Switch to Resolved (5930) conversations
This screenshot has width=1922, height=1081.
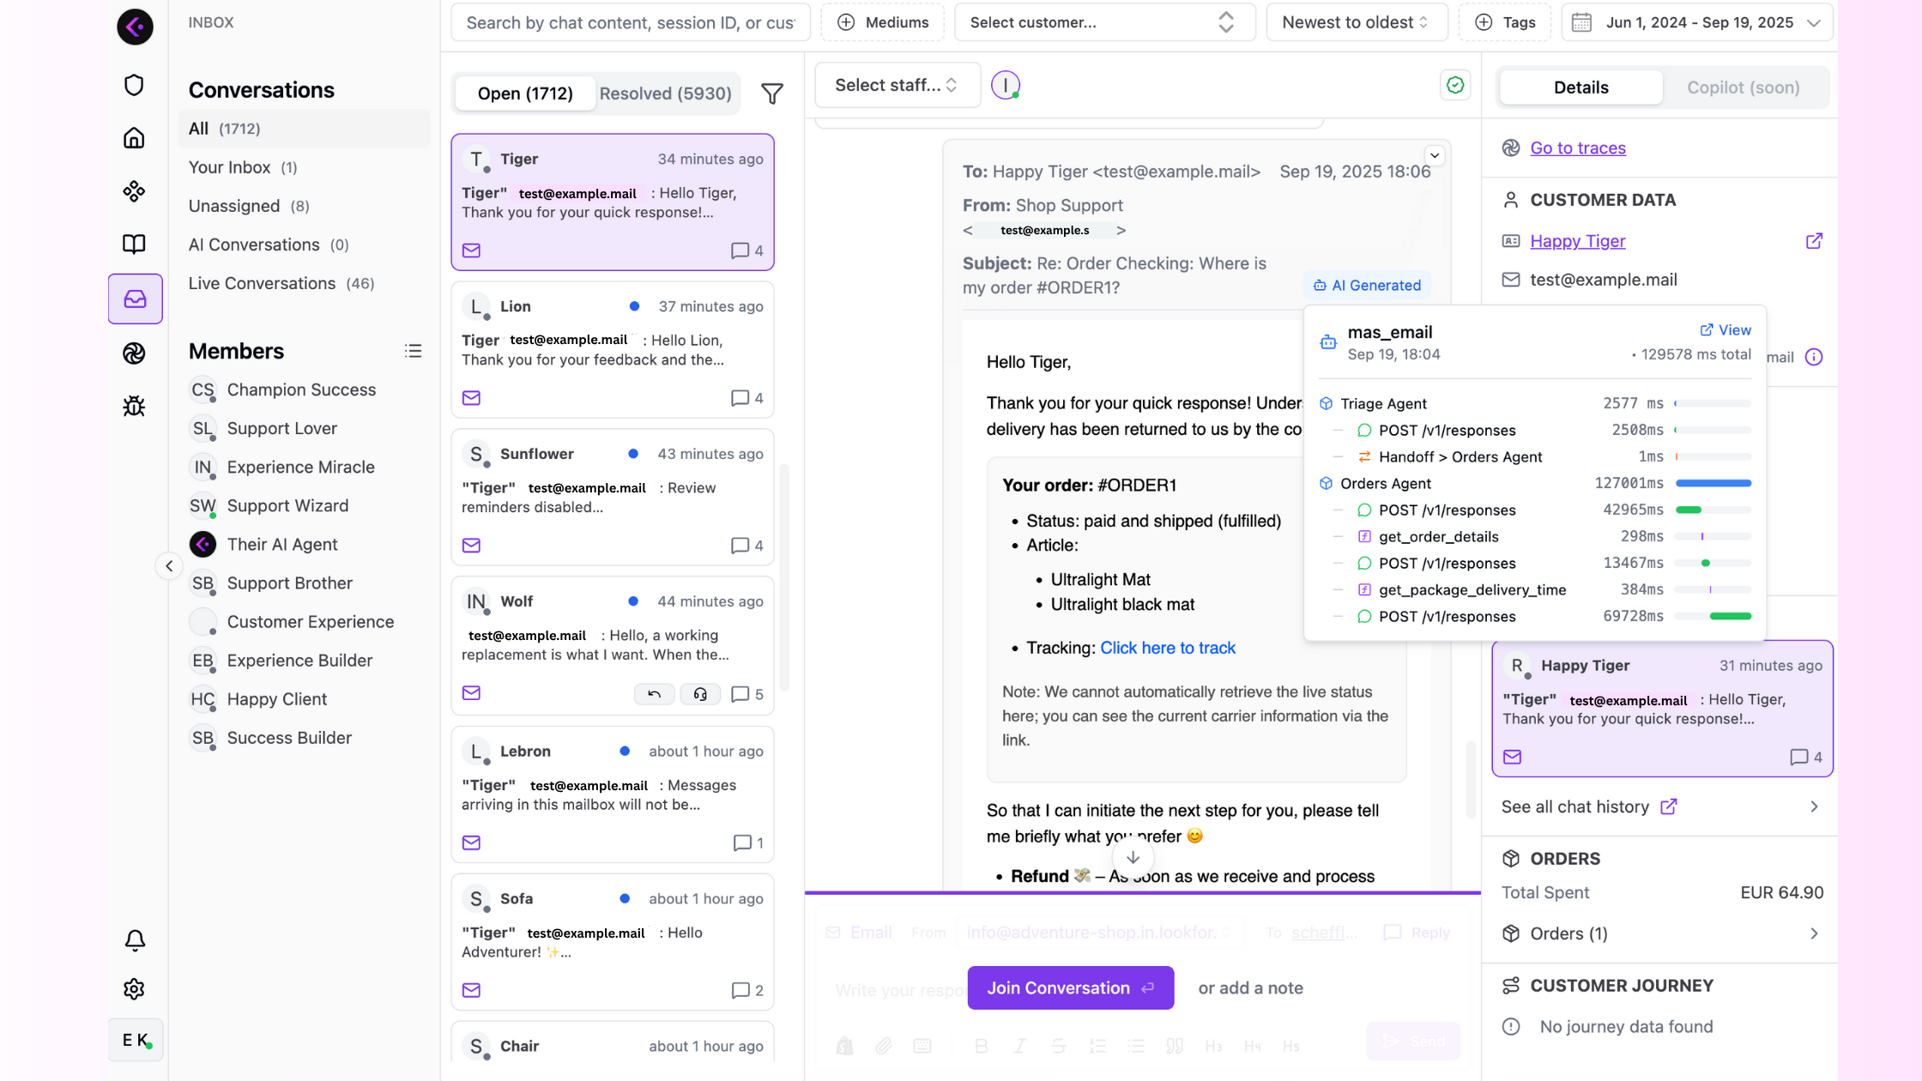(665, 94)
